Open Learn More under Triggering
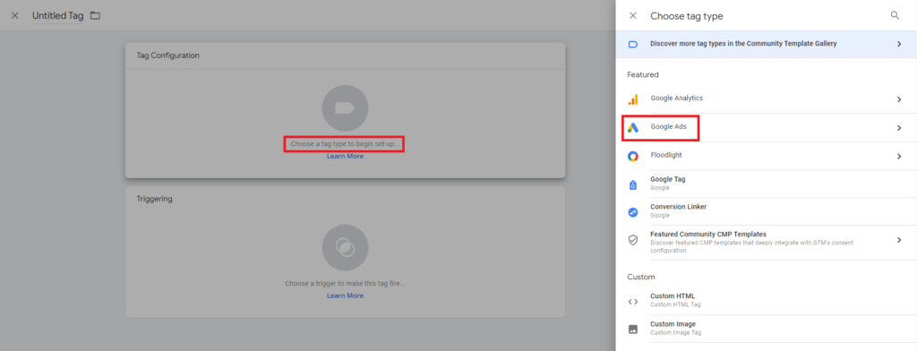Image resolution: width=917 pixels, height=351 pixels. [x=345, y=295]
